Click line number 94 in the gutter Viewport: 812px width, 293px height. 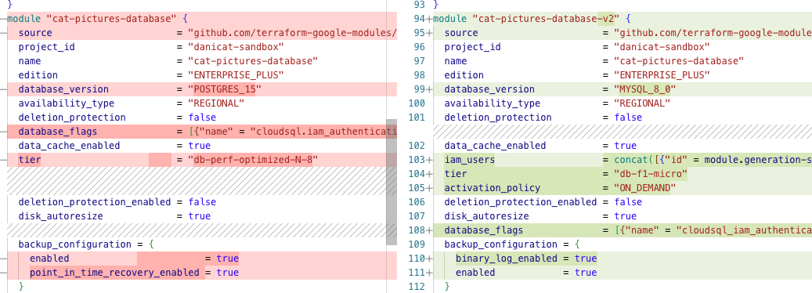(419, 19)
